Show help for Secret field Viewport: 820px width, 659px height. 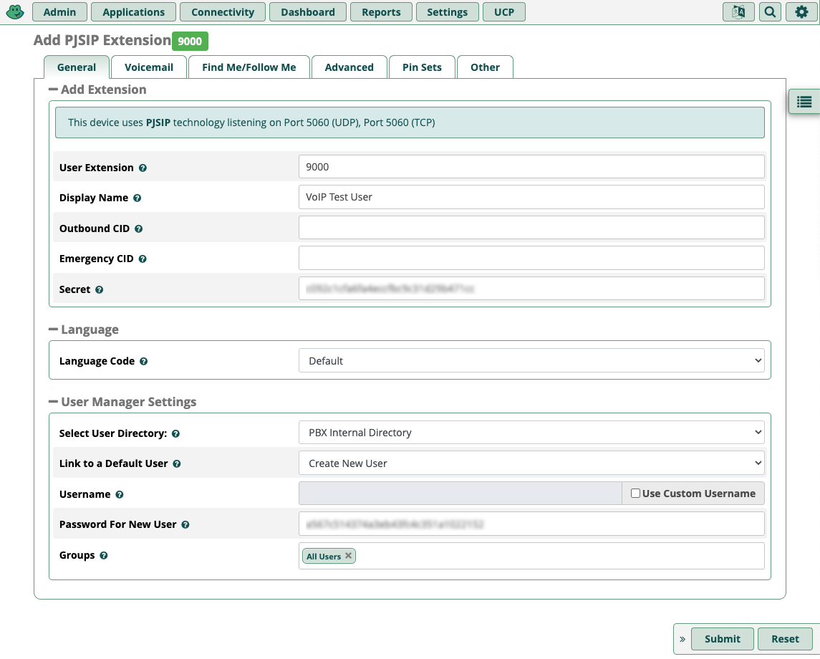click(100, 290)
